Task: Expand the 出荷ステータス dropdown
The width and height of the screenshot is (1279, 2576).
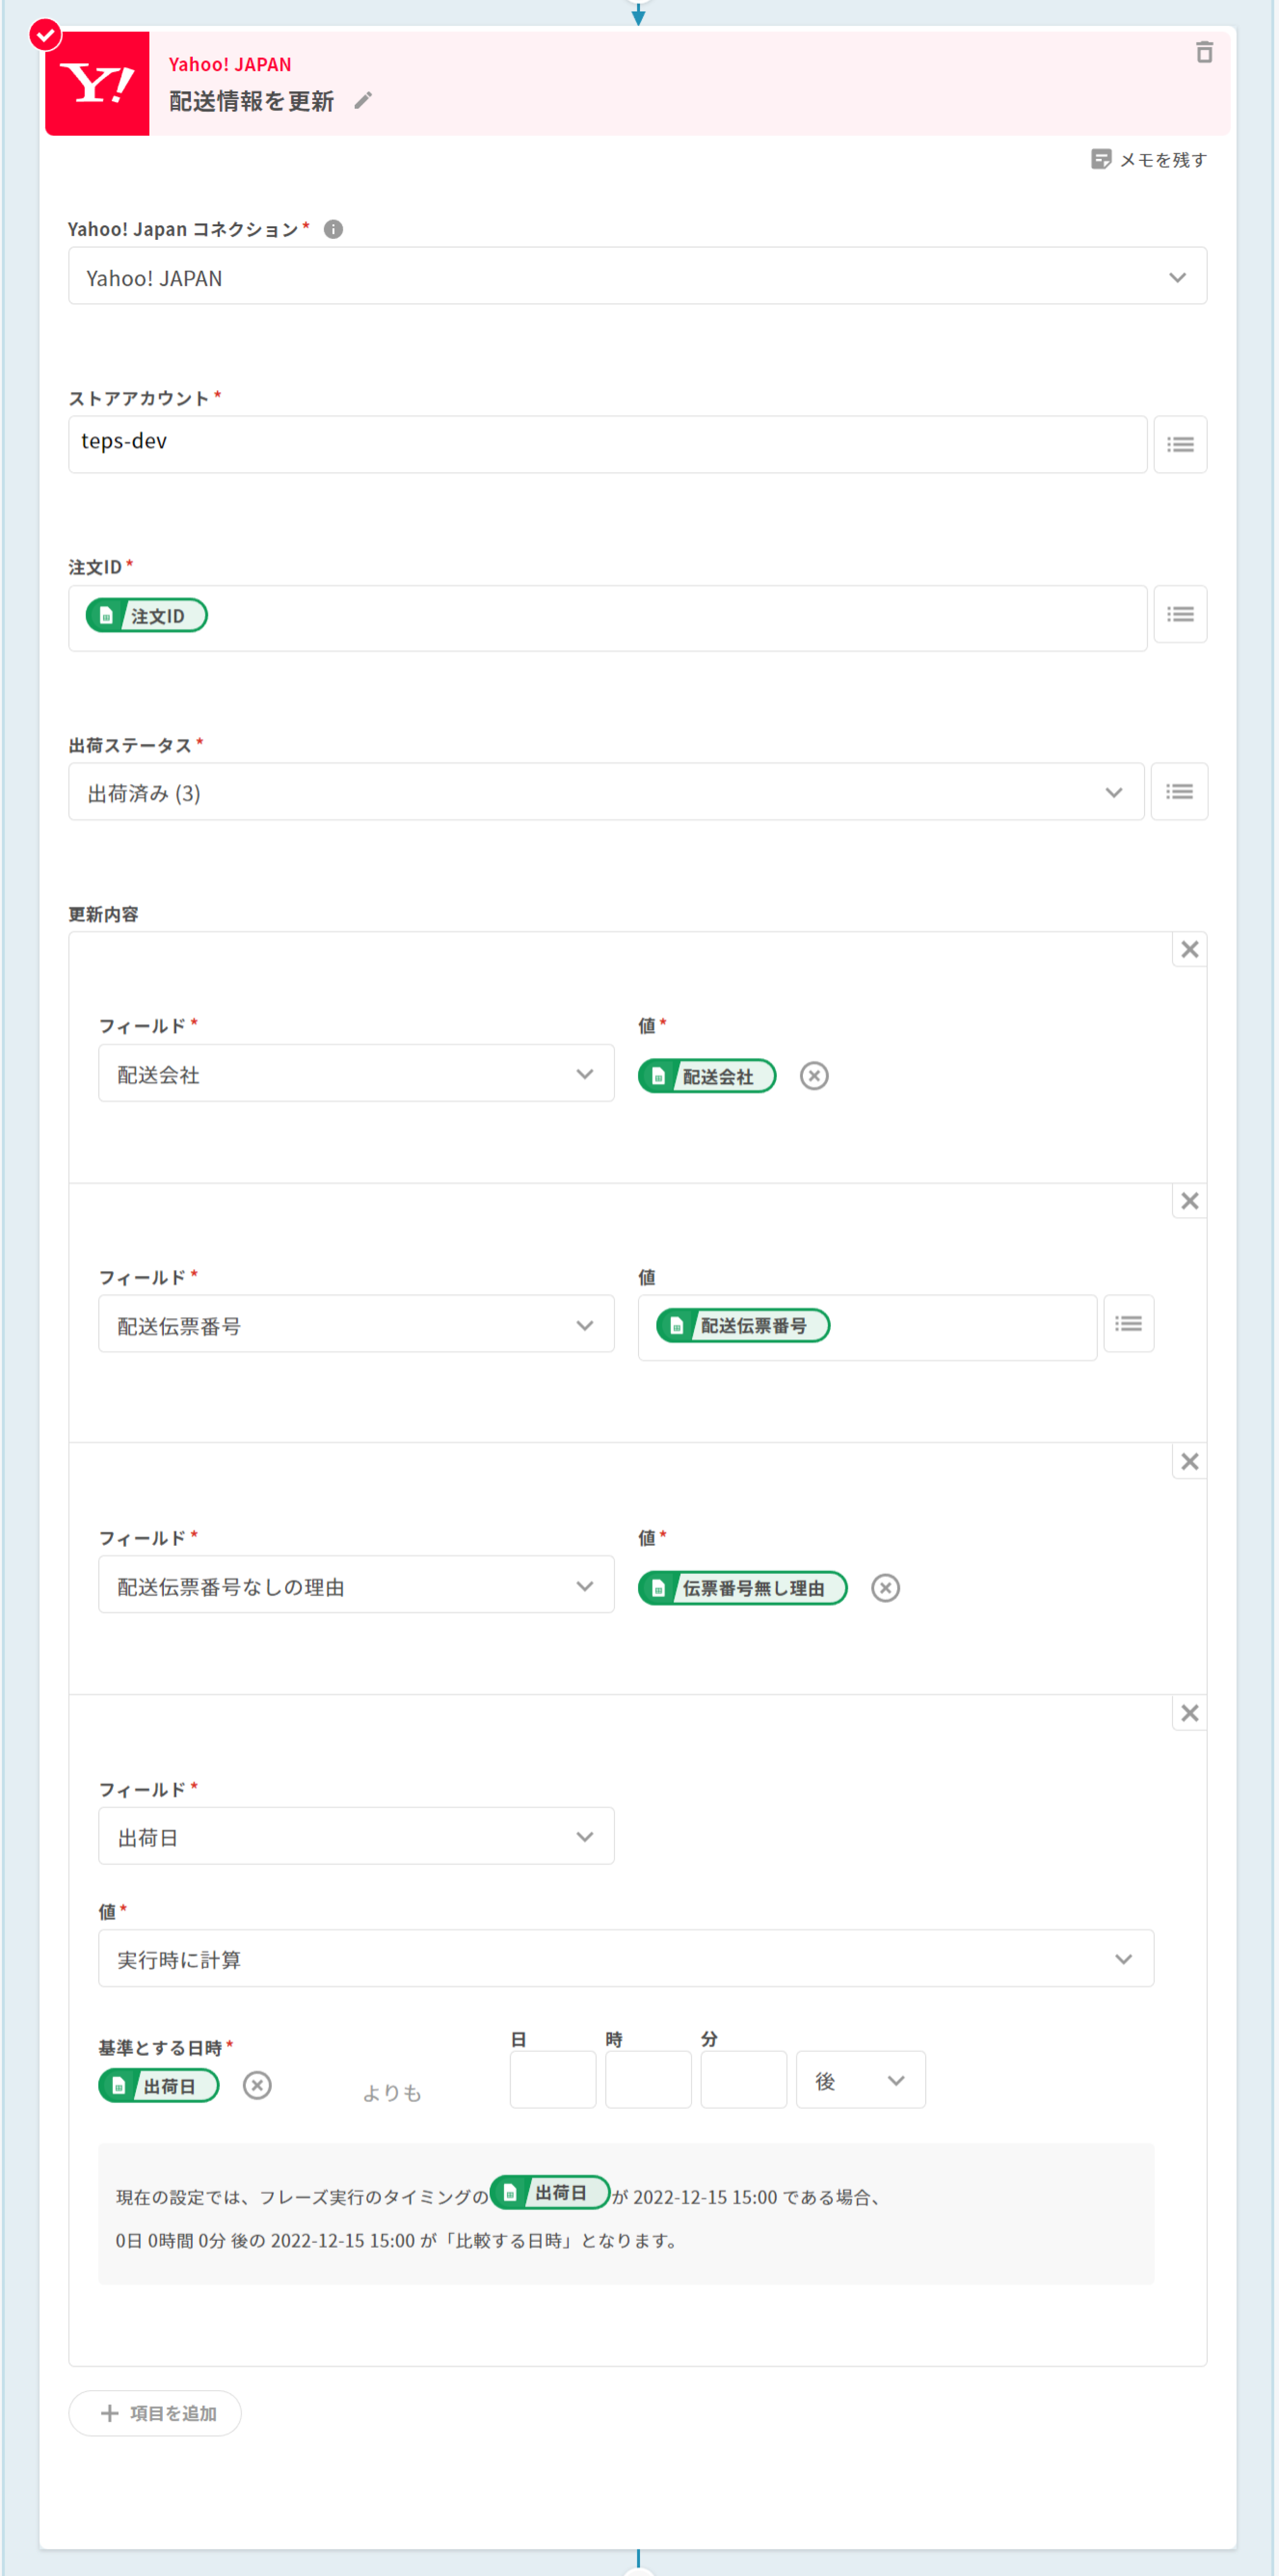Action: click(605, 793)
